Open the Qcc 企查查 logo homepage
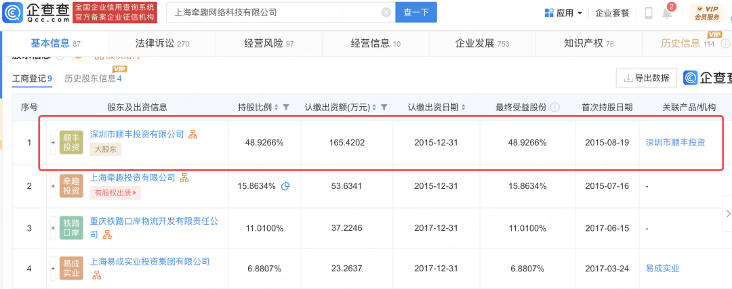 [35, 13]
